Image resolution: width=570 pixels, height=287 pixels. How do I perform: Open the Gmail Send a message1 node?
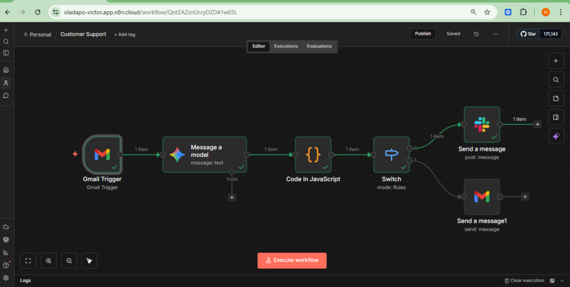[481, 196]
